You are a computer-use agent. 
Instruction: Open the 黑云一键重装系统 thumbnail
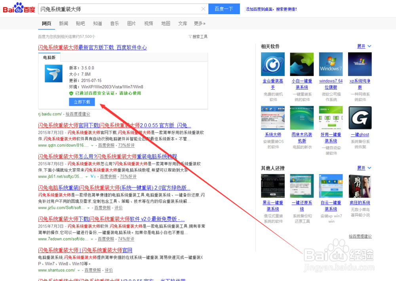pyautogui.click(x=273, y=186)
